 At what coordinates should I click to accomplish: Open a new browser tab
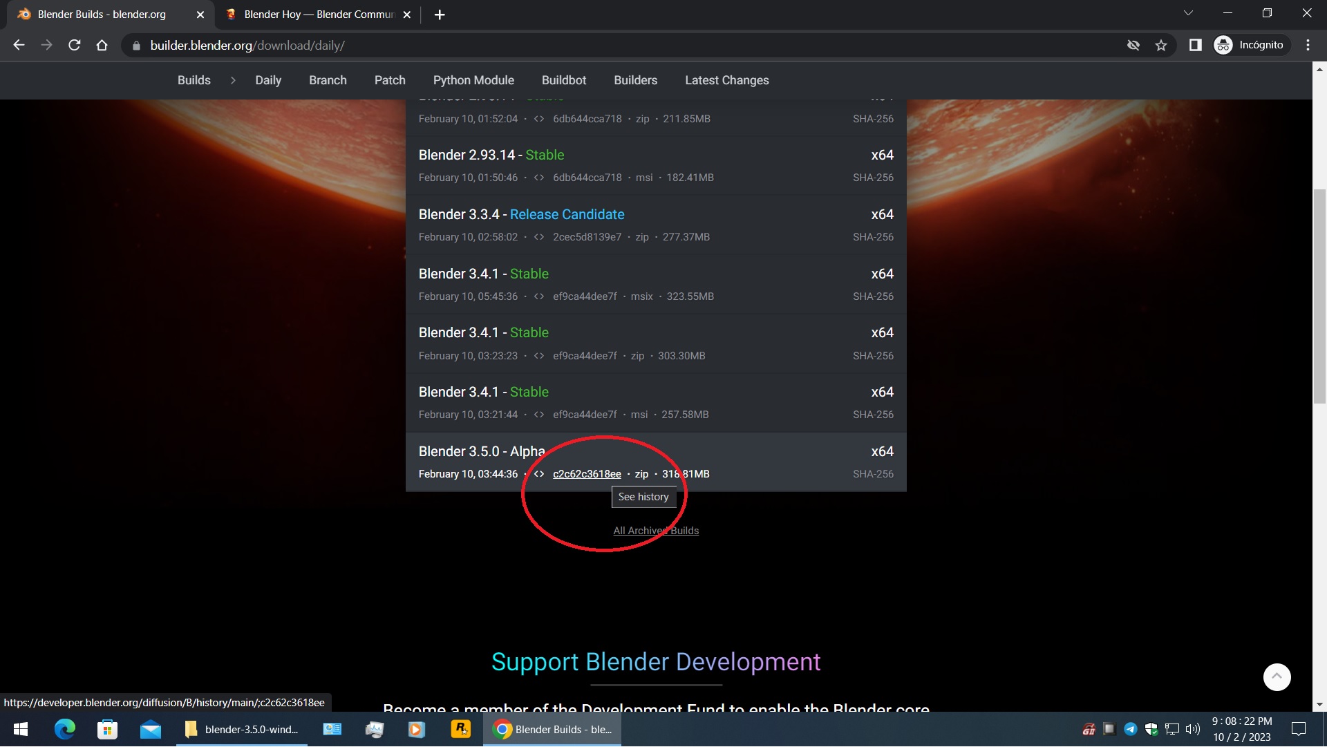point(440,15)
